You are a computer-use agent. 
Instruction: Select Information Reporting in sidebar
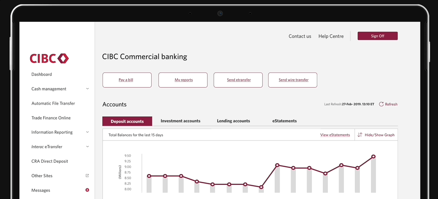pyautogui.click(x=52, y=132)
